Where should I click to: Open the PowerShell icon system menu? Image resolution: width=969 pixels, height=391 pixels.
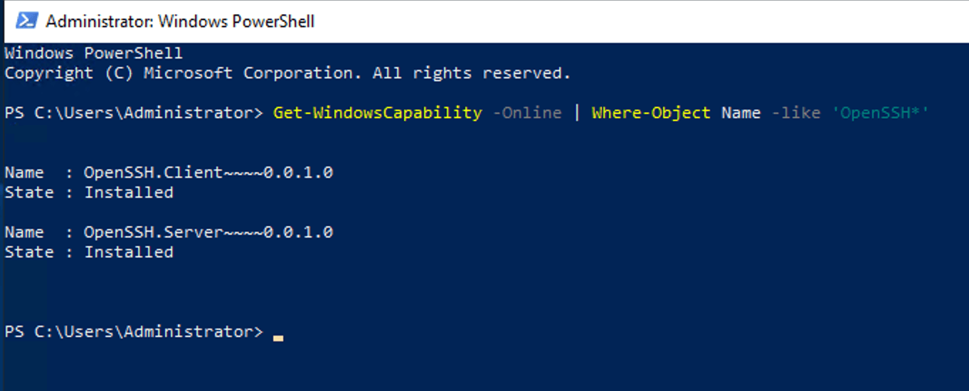coord(26,21)
